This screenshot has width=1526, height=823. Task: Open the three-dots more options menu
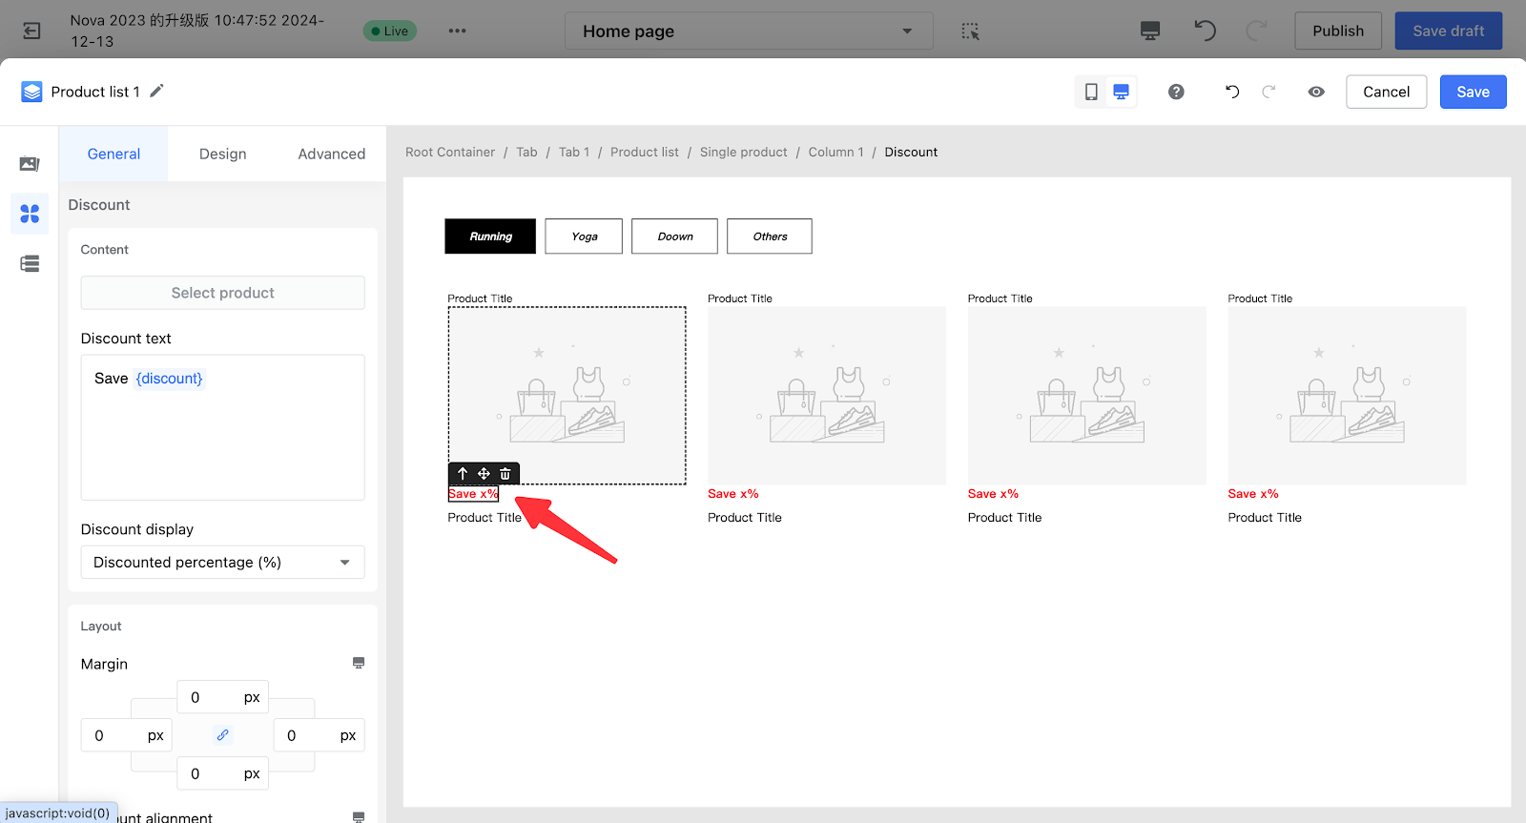[x=458, y=31]
